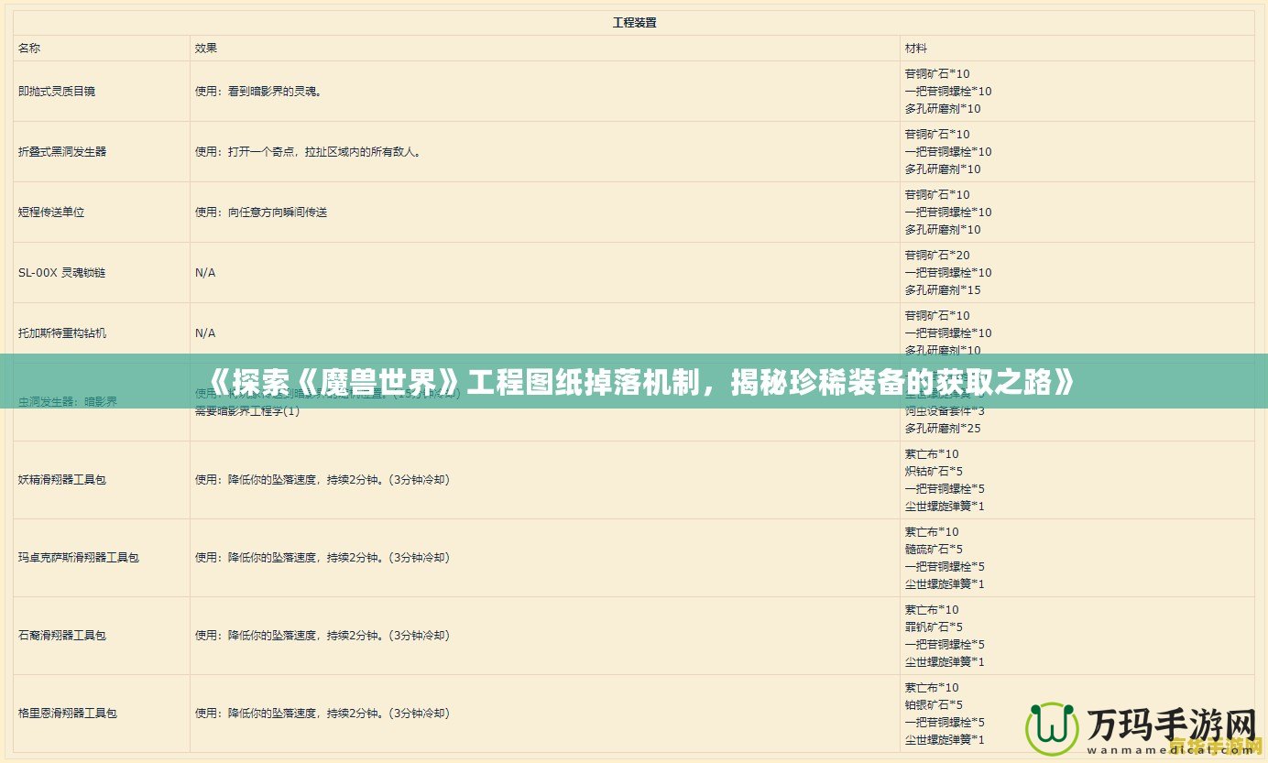The image size is (1268, 763).
Task: Select the item name SL-00X 灵魂锁链
Action: coord(61,273)
